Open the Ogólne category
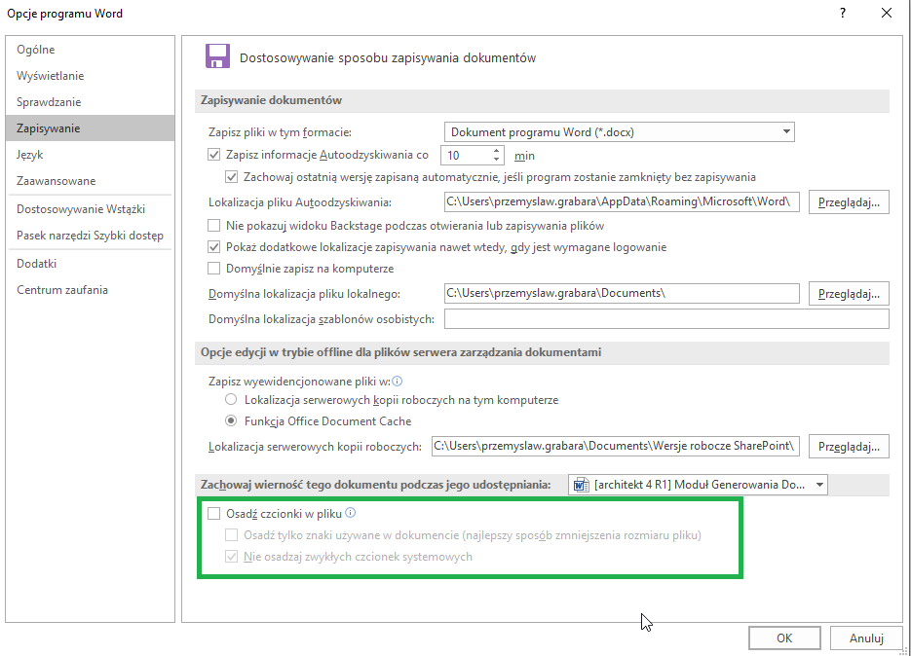Viewport: 911px width, 656px height. pyautogui.click(x=90, y=50)
